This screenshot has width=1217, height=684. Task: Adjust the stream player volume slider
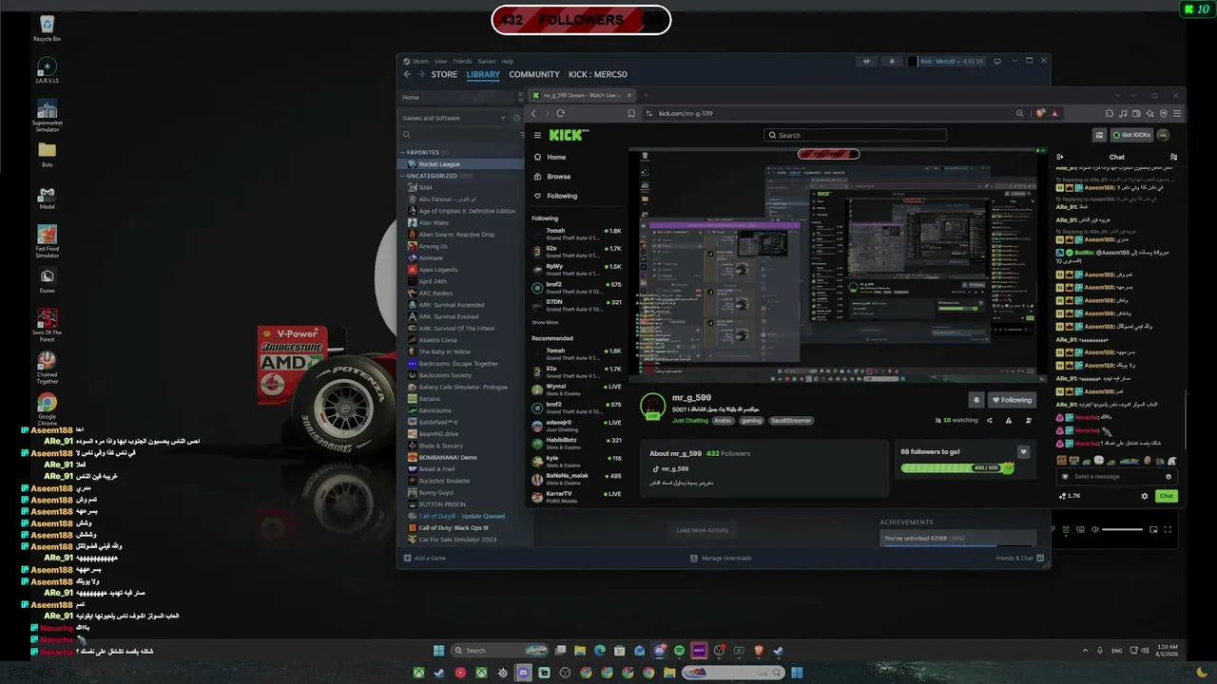tap(1122, 529)
